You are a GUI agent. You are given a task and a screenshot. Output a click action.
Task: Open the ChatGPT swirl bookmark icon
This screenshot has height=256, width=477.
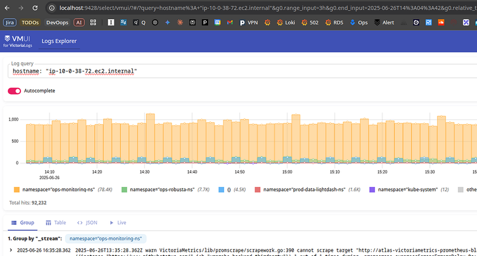155,23
